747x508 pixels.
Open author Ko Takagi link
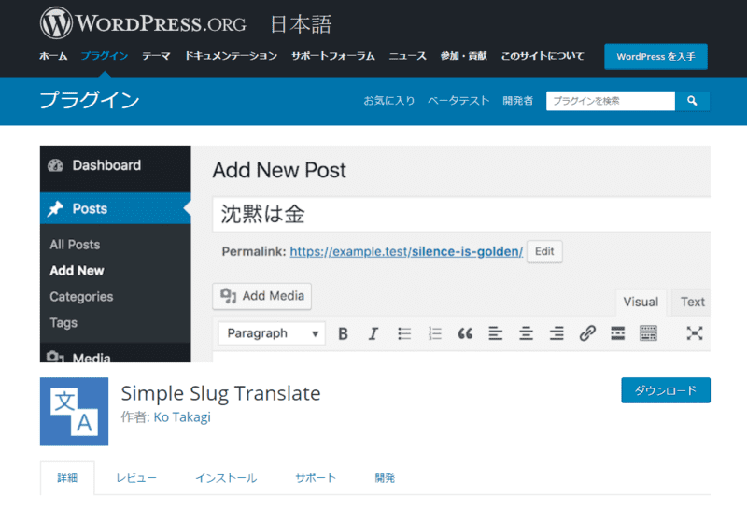point(182,417)
